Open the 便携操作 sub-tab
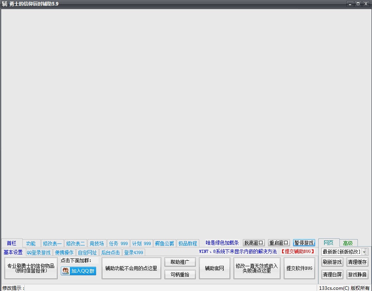This screenshot has width=372, height=291. tap(64, 252)
